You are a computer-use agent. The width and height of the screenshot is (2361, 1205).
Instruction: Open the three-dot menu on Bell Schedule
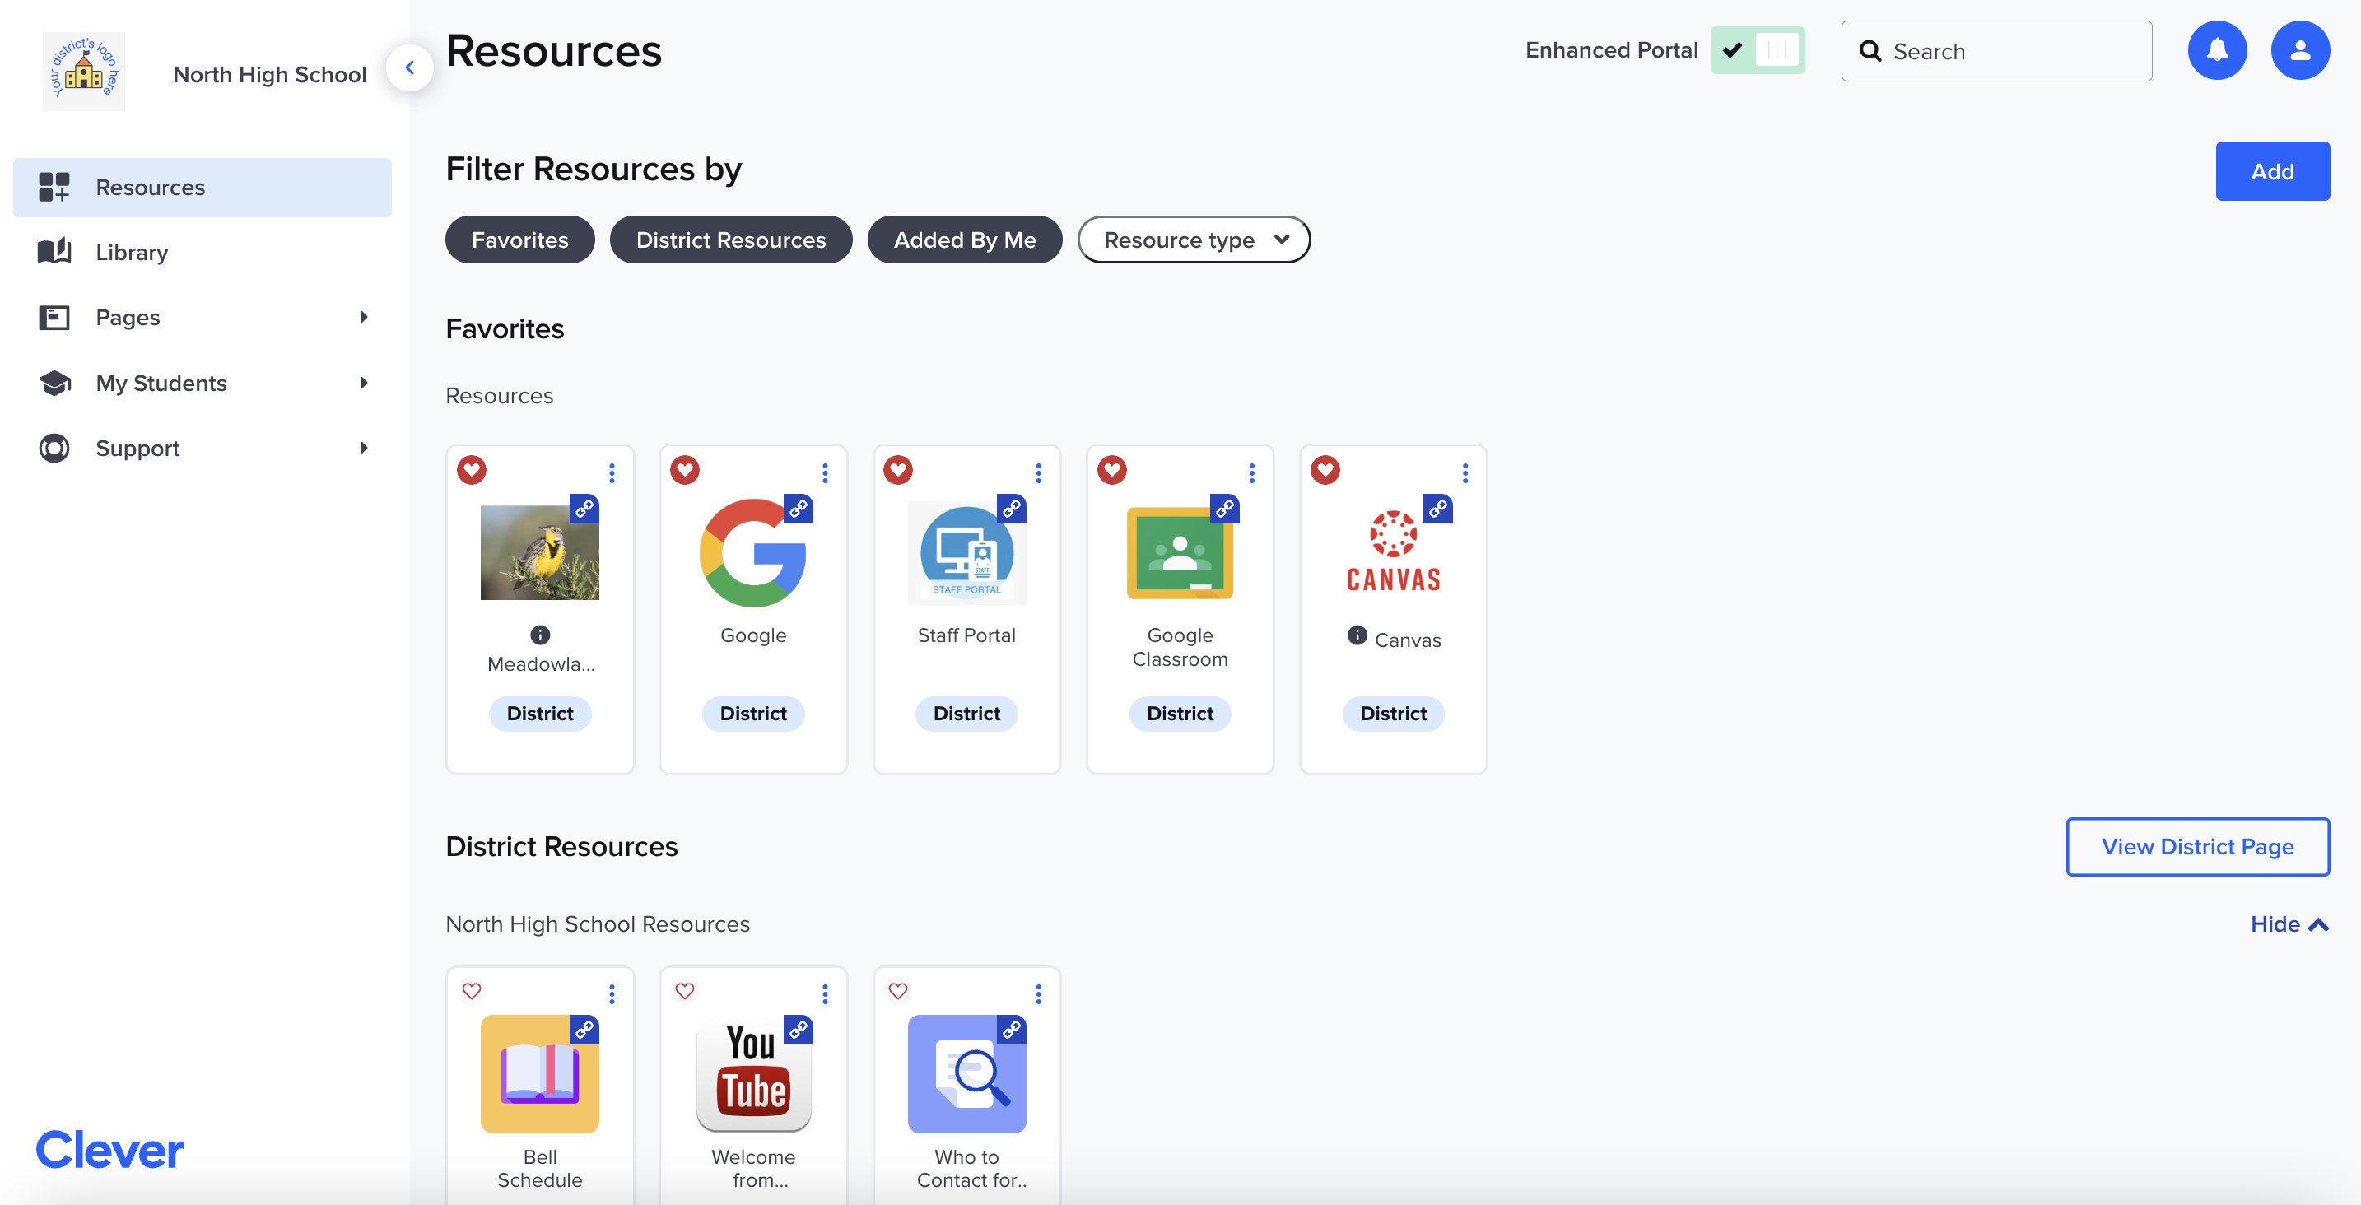[612, 994]
